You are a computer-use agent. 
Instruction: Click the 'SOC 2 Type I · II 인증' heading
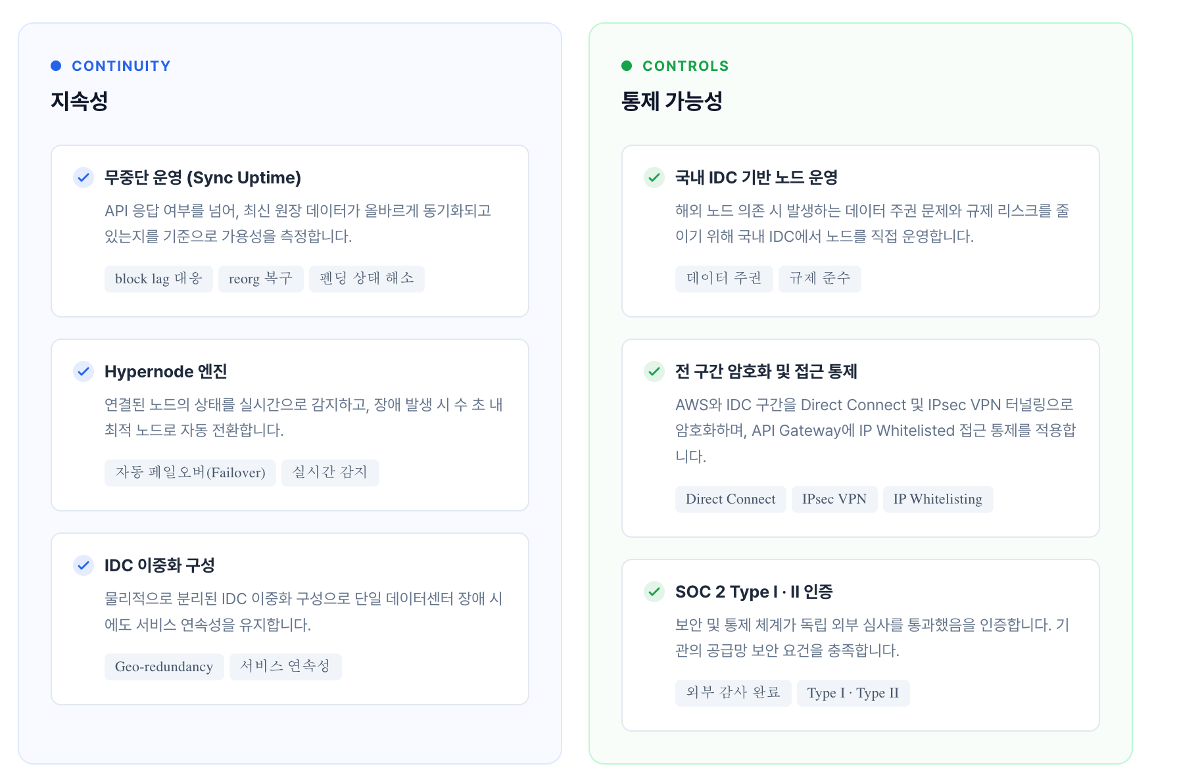click(754, 592)
